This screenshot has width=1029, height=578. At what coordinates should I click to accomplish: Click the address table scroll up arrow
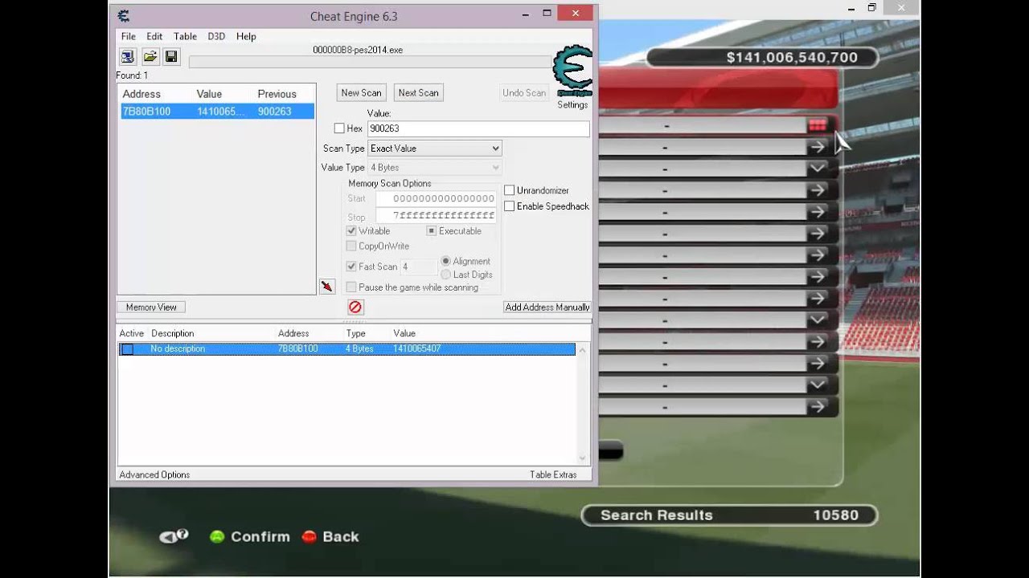(x=584, y=350)
